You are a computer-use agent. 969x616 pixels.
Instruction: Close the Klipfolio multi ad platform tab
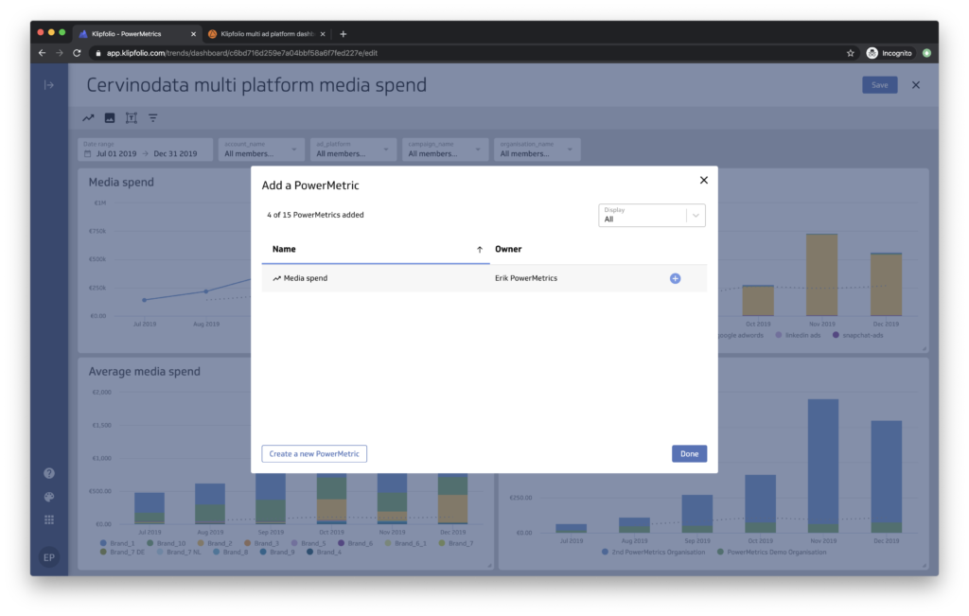coord(323,34)
